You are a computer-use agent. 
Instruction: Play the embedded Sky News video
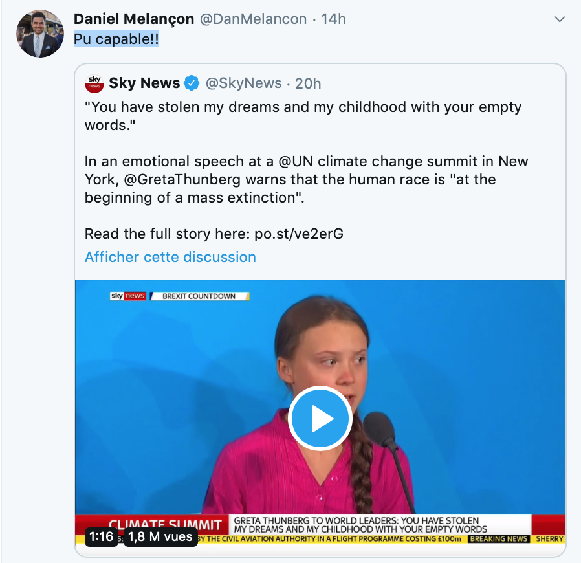pos(320,419)
